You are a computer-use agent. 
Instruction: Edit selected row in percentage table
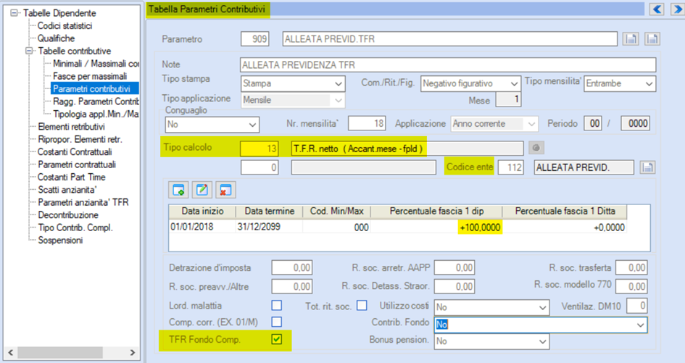point(202,190)
